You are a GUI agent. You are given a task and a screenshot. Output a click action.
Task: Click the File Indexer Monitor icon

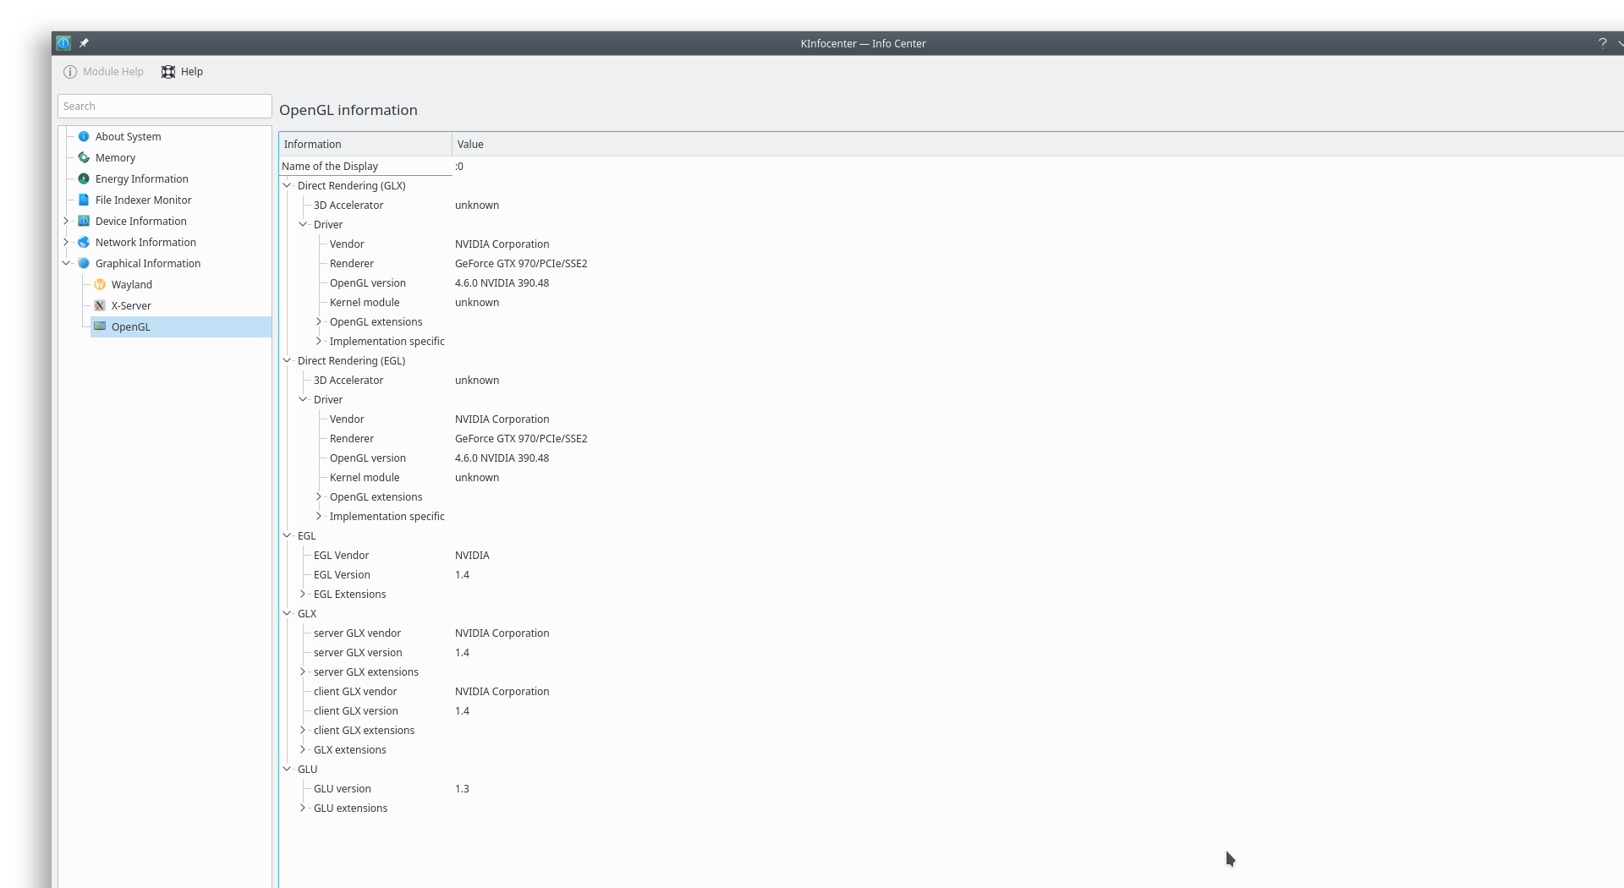[84, 200]
